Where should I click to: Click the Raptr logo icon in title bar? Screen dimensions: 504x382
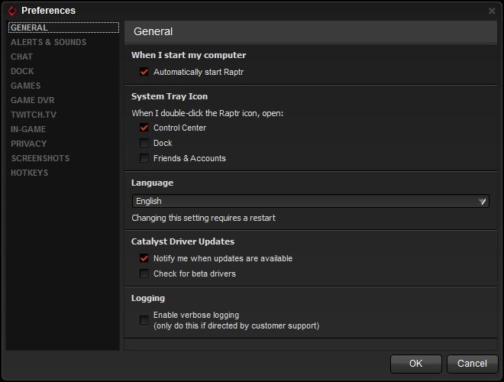point(12,11)
